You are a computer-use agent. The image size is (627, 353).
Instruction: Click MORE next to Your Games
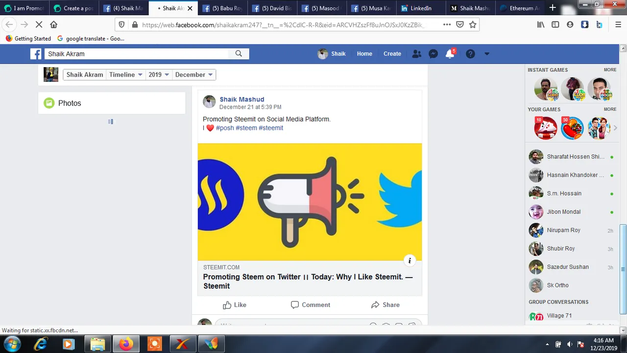[x=610, y=109]
